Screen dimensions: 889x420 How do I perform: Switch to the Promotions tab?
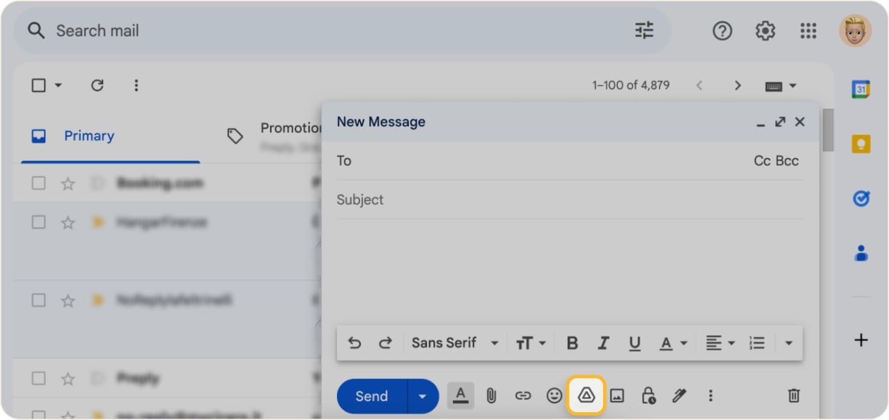284,127
